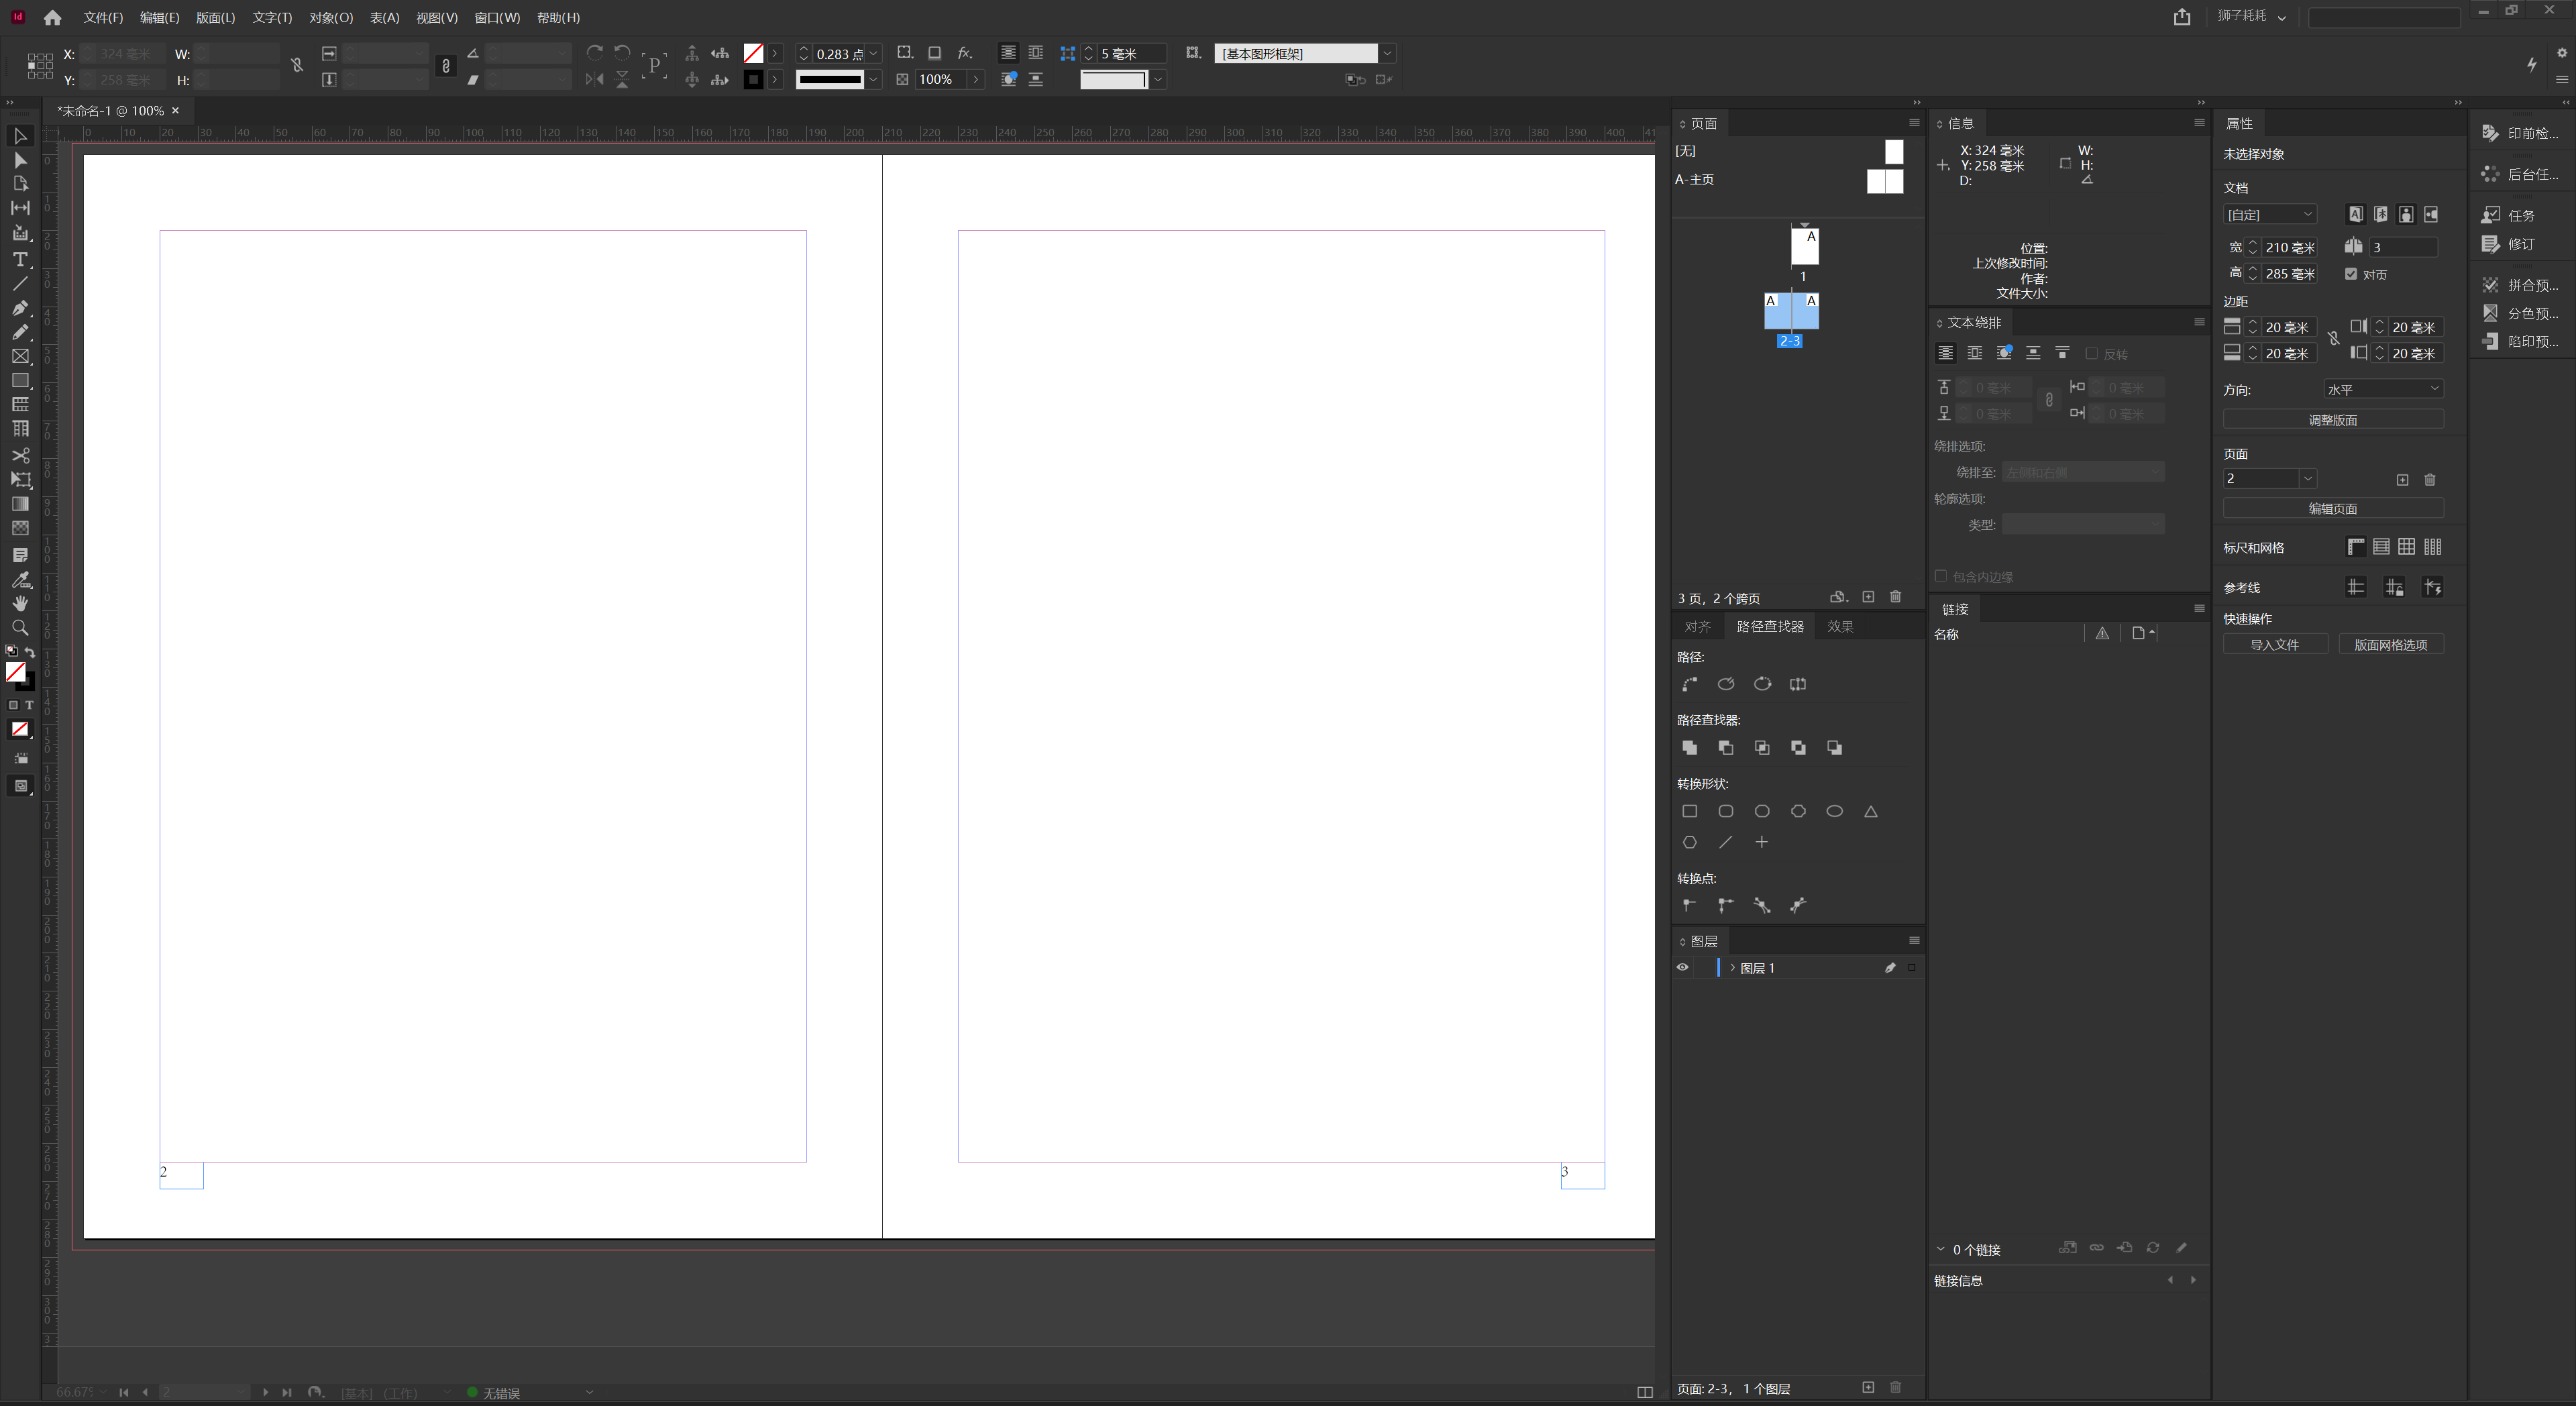This screenshot has width=2576, height=1406.
Task: Open the 对象(O) menu
Action: click(331, 18)
